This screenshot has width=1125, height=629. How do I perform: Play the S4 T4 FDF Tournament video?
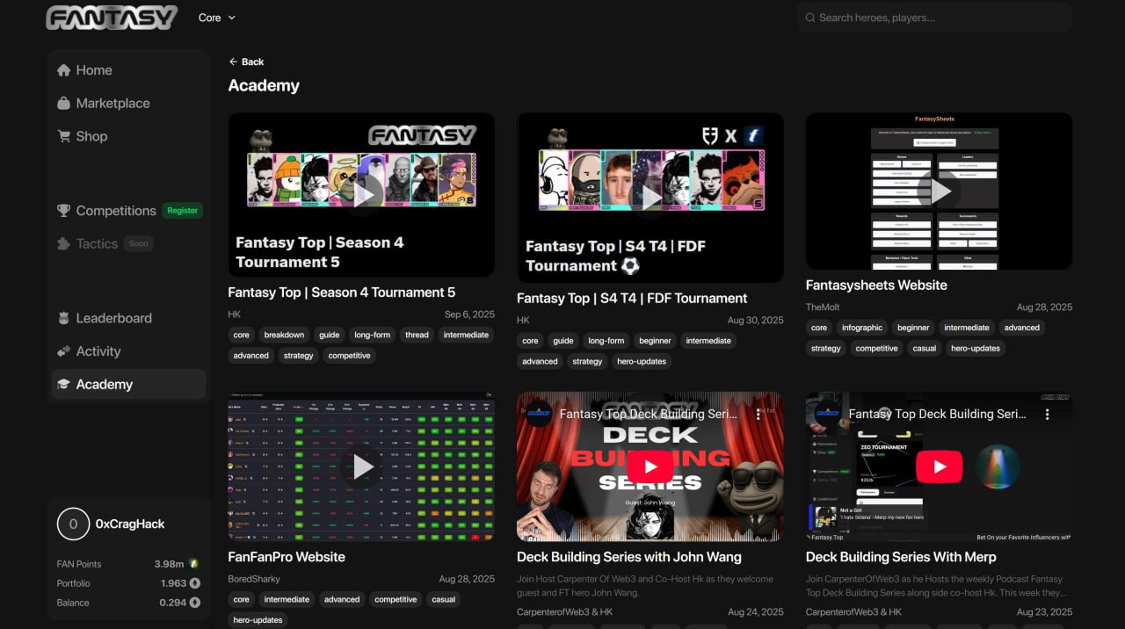(x=650, y=197)
